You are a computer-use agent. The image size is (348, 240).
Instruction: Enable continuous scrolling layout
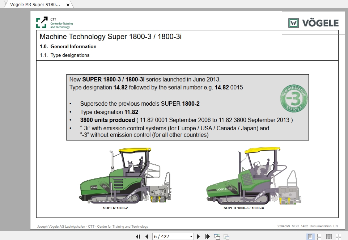pos(319,236)
